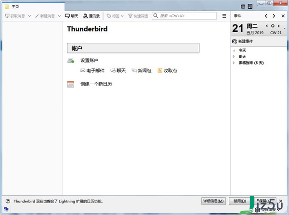This screenshot has height=215, width=289.
Task: Click the 五月 2019 date text
Action: point(255,33)
